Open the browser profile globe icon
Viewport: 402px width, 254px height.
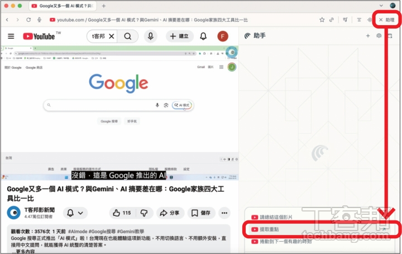393,6
